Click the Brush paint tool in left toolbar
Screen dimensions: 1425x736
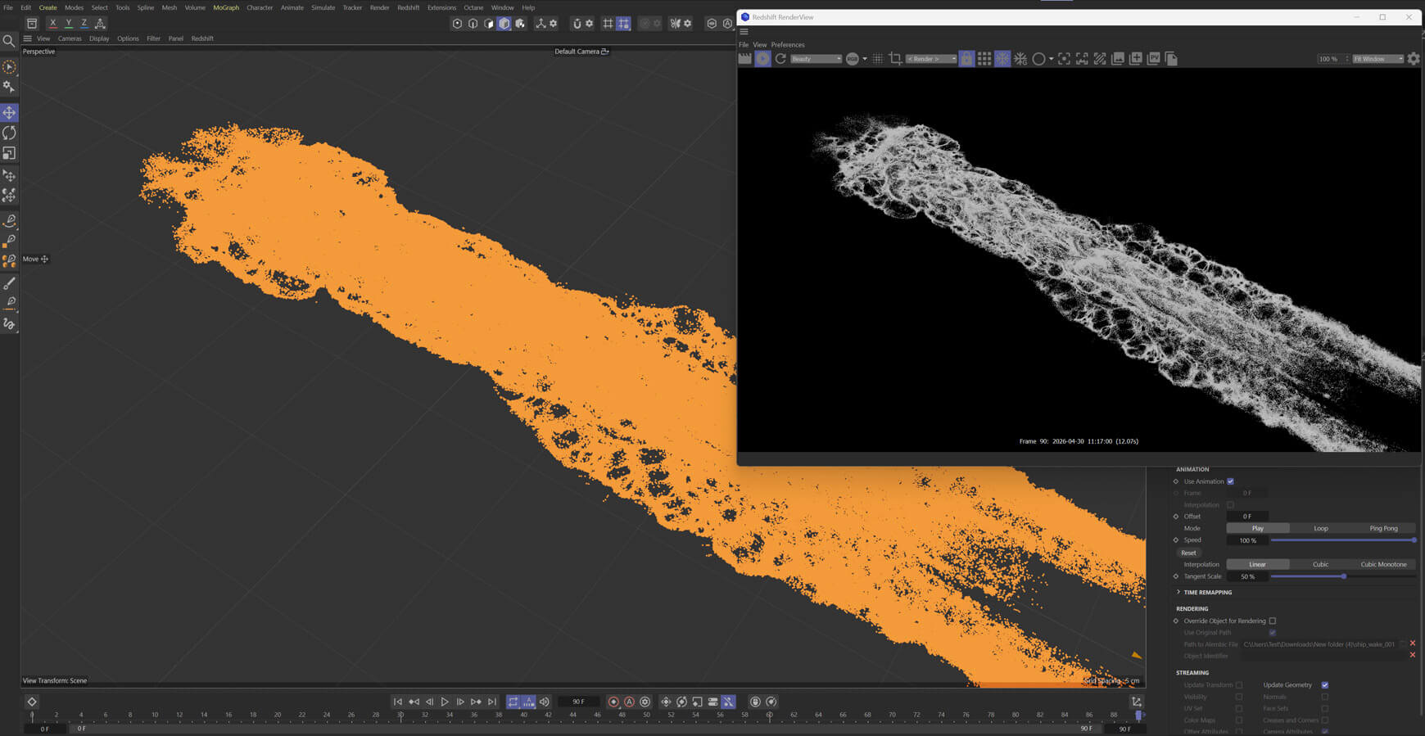tap(9, 283)
